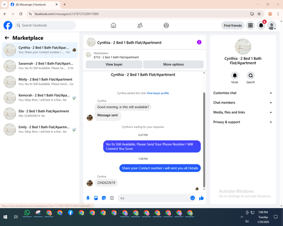This screenshot has height=226, width=283.
Task: View site information icon in address bar
Action: click(x=30, y=14)
